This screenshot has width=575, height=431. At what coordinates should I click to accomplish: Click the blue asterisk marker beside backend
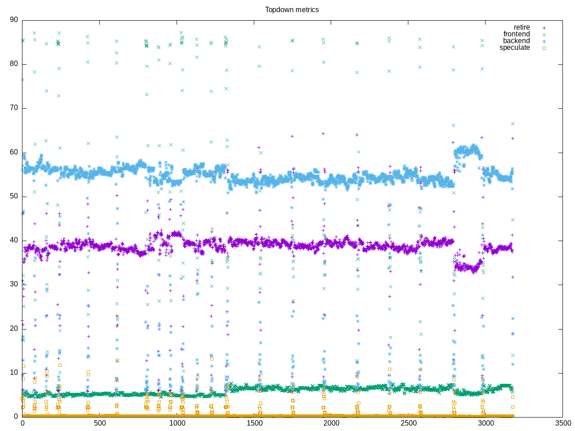[x=544, y=41]
